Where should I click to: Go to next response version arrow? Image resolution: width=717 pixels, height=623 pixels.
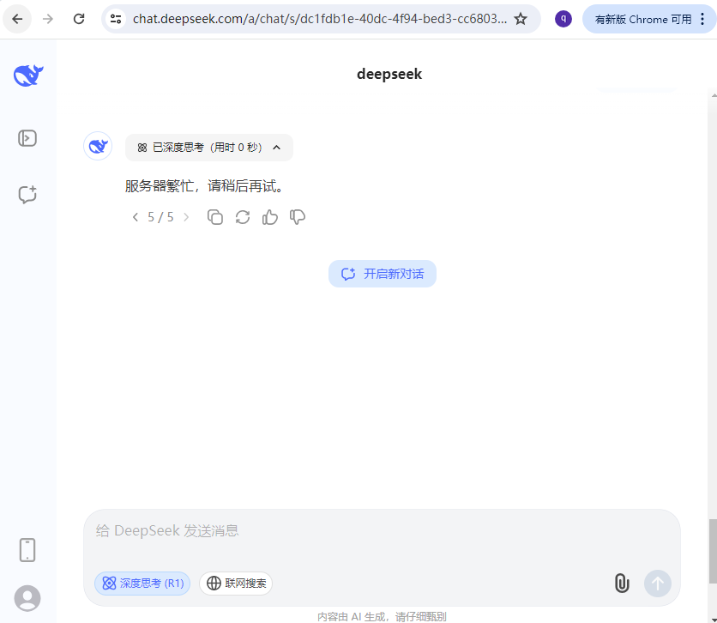click(186, 217)
